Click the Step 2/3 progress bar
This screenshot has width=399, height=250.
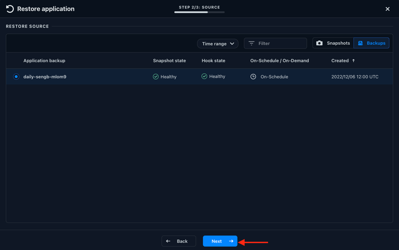coord(199,12)
